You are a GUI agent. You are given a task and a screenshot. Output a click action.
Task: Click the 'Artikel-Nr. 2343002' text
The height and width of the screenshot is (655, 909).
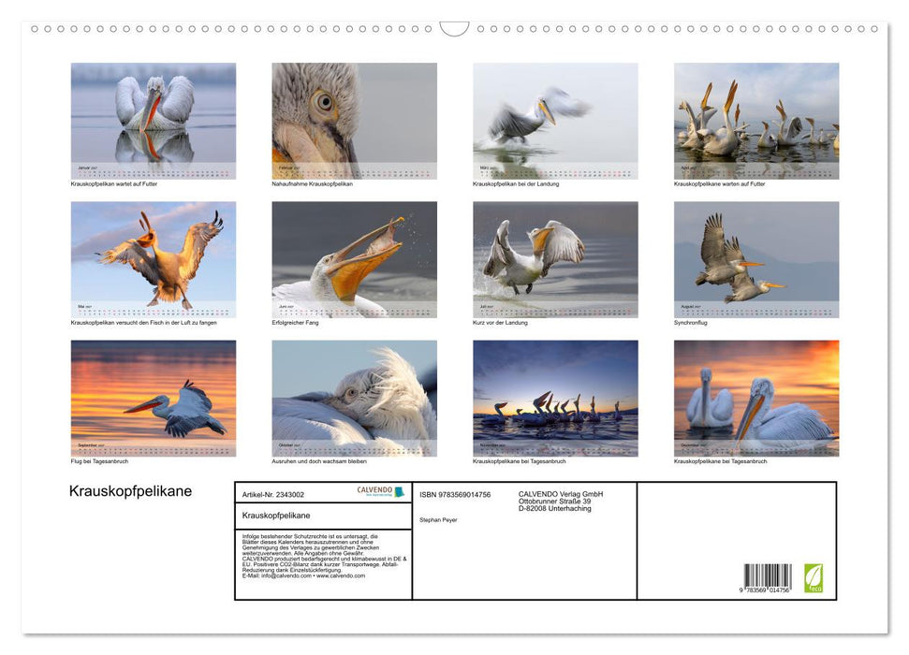[x=273, y=494]
